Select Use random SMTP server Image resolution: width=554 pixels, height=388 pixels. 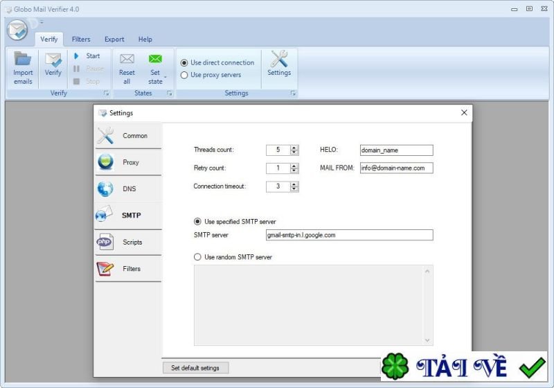tap(197, 257)
